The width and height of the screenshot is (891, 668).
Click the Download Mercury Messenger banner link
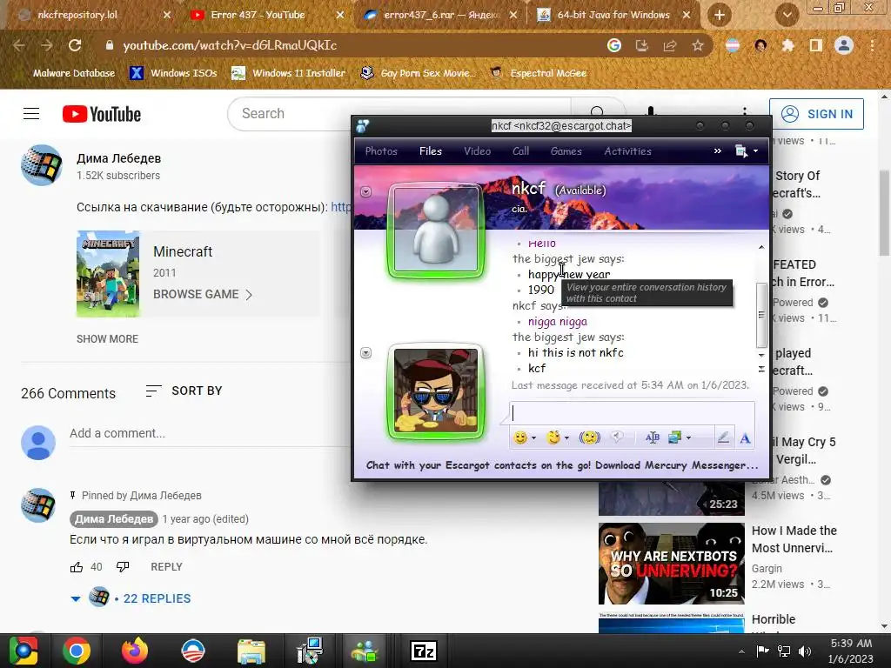pos(562,465)
